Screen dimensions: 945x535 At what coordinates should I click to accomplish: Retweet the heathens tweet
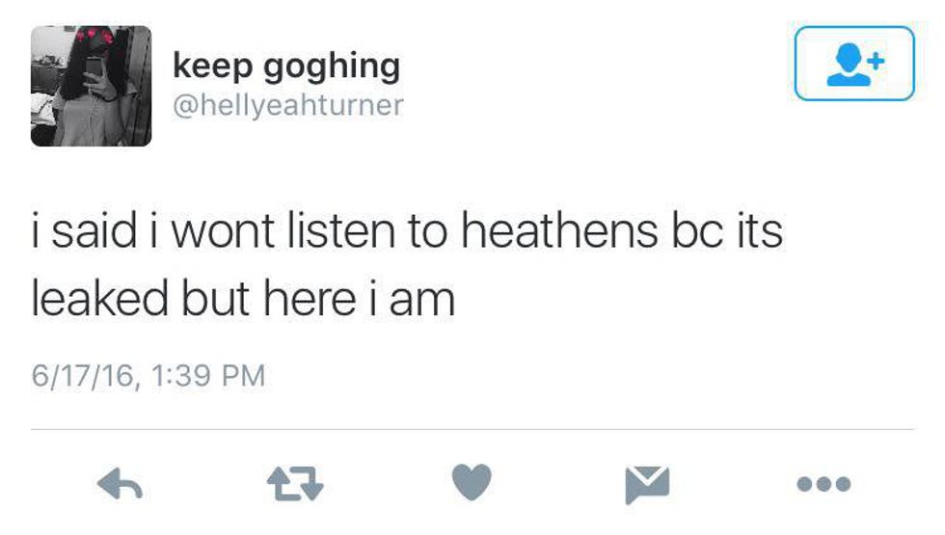[295, 484]
